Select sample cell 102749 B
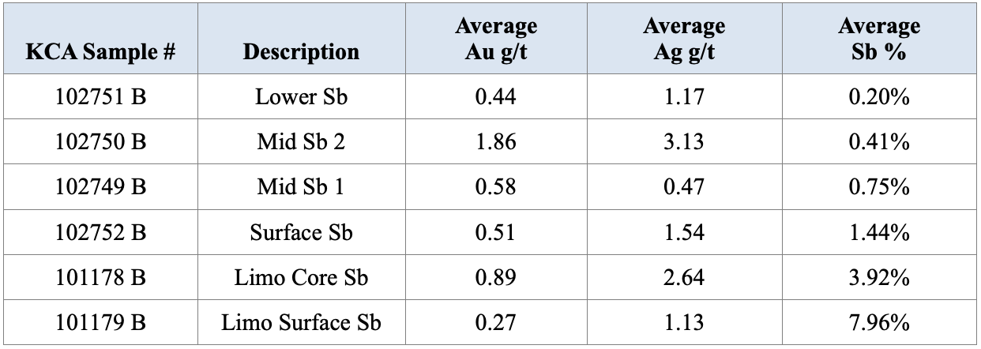The width and height of the screenshot is (981, 349). pos(100,187)
